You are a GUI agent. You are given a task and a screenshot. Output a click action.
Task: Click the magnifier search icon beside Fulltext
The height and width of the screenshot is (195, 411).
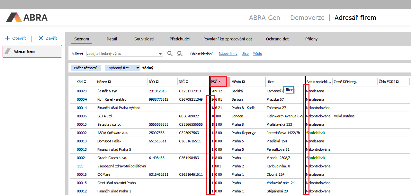click(170, 54)
